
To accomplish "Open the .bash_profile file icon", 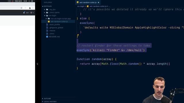I will point(47,25).
